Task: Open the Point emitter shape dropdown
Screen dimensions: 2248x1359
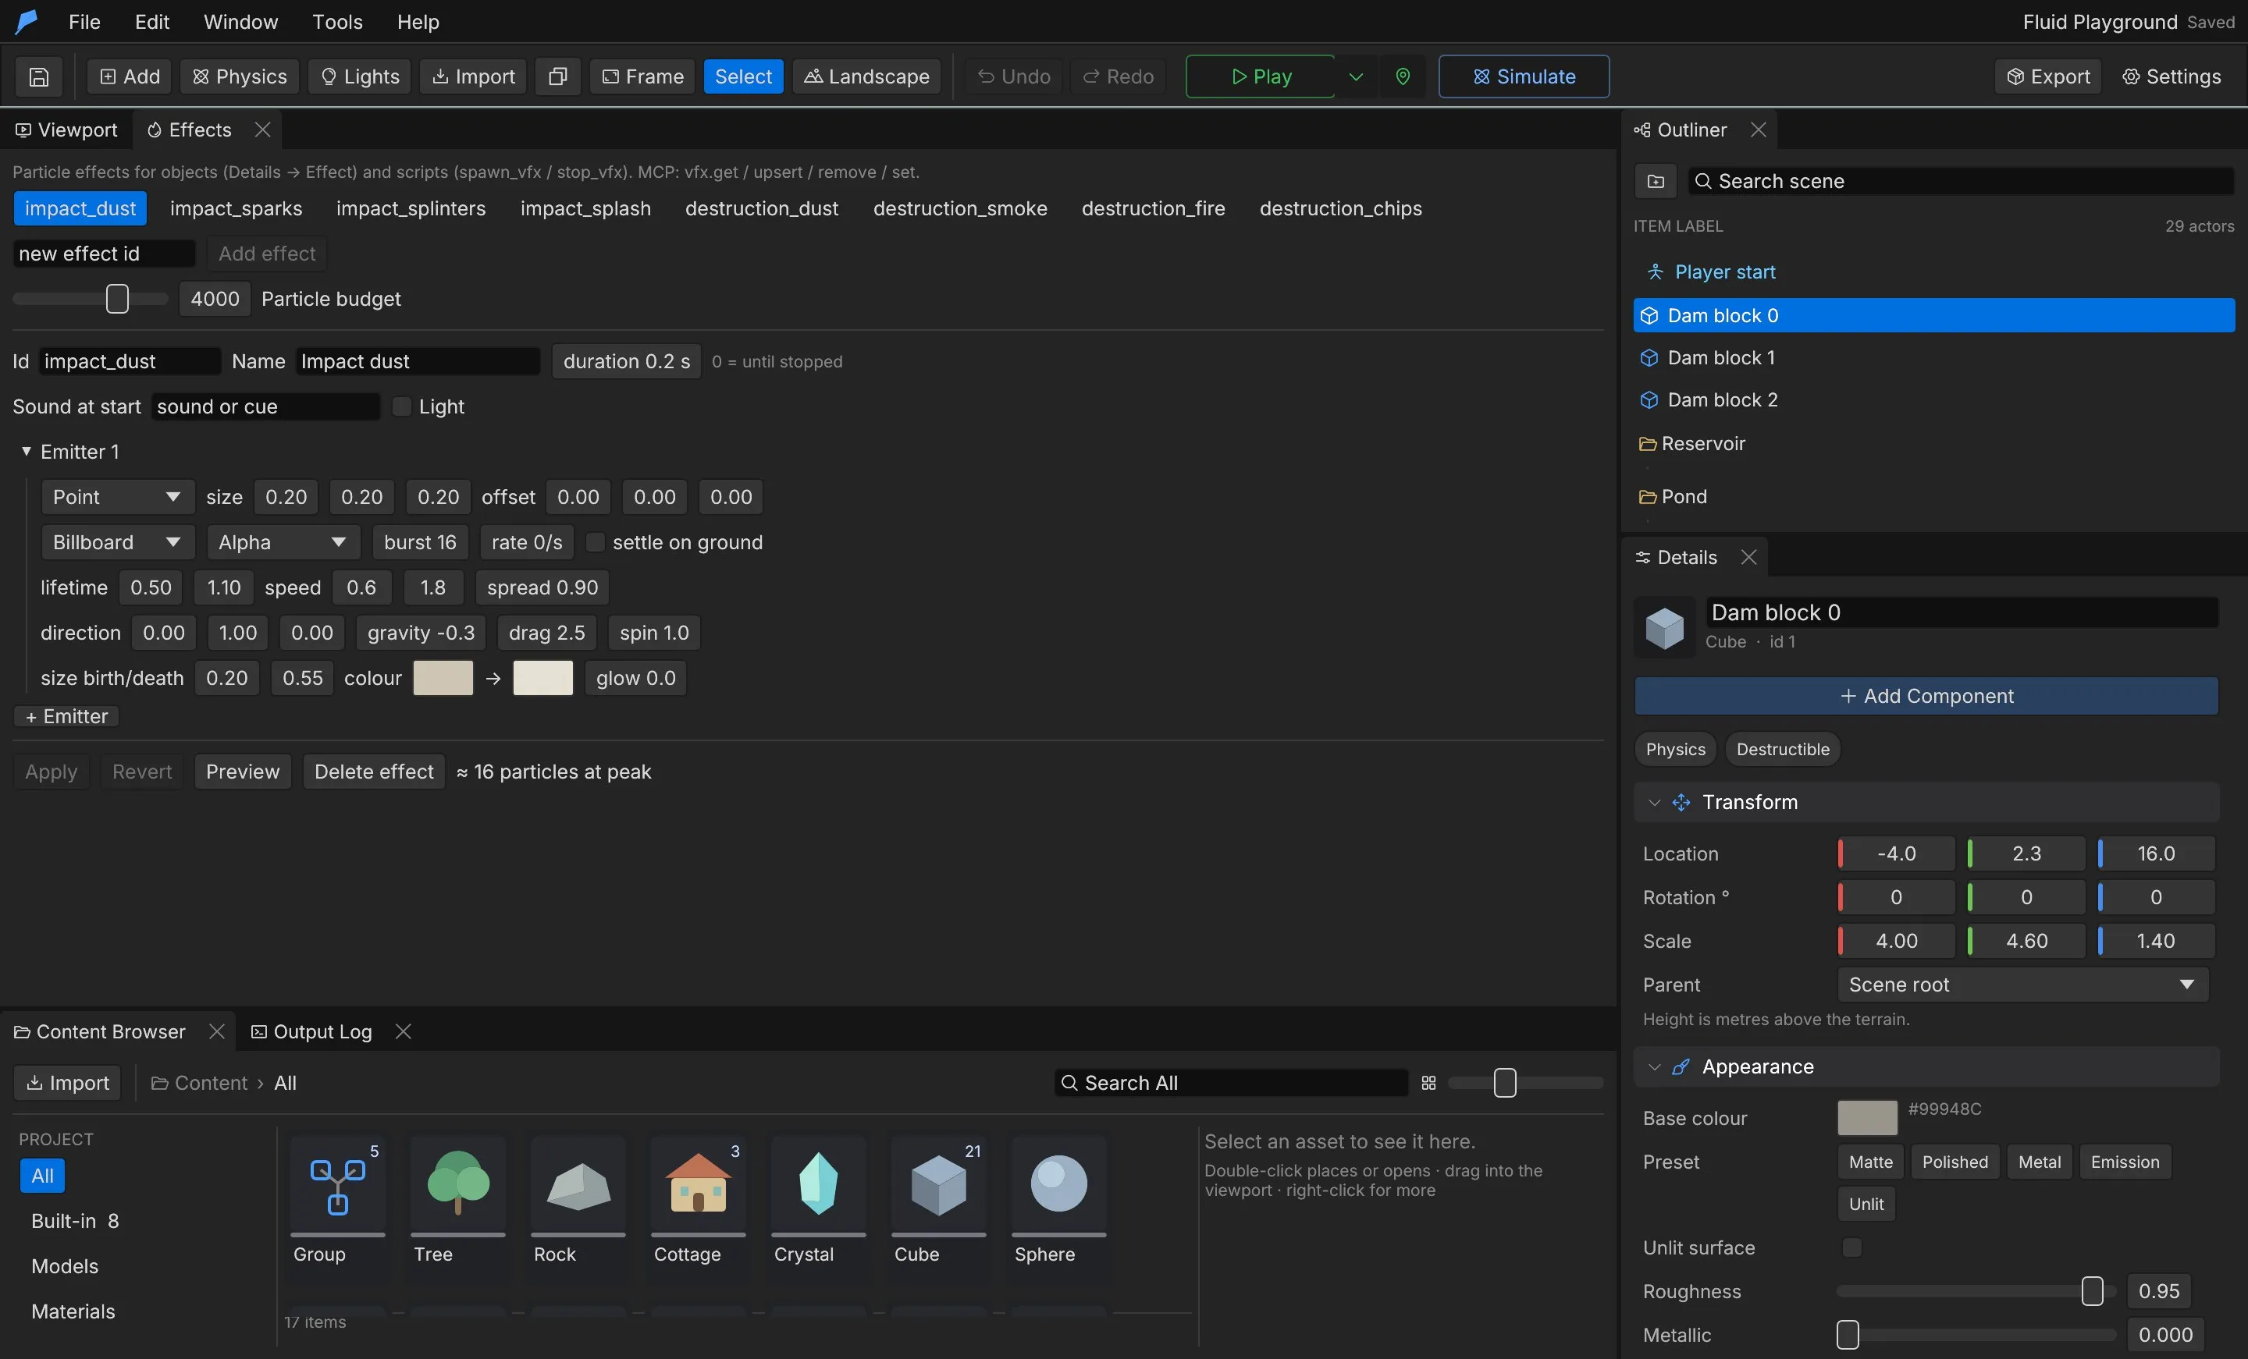Action: coord(117,497)
